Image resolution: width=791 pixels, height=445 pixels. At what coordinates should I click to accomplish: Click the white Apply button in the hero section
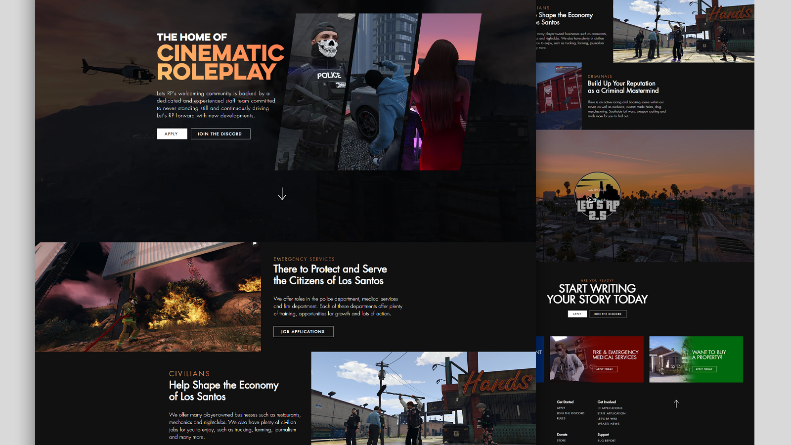(172, 134)
